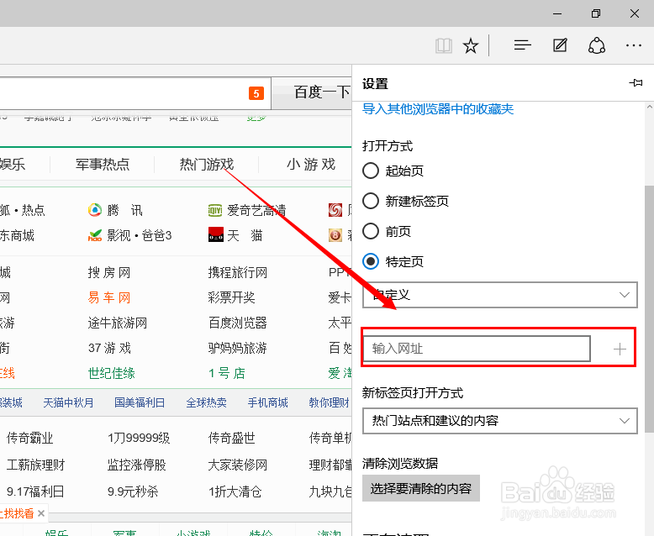This screenshot has height=536, width=654.
Task: Open the 易车网 link
Action: [109, 297]
